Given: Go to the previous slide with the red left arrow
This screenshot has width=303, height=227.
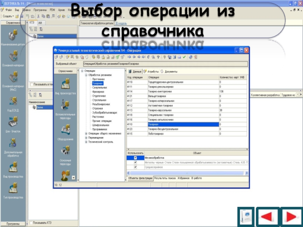Looking at the screenshot, I should 268,216.
